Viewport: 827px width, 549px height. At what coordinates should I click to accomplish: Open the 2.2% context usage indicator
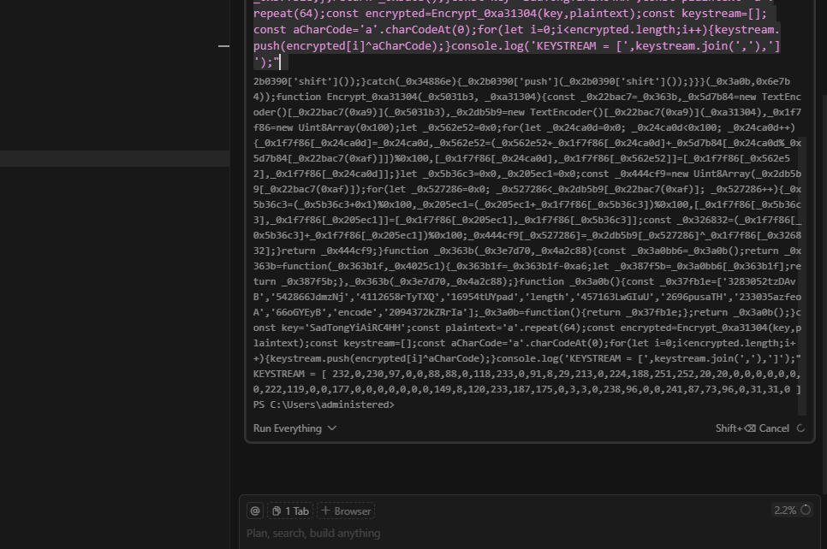pos(785,510)
